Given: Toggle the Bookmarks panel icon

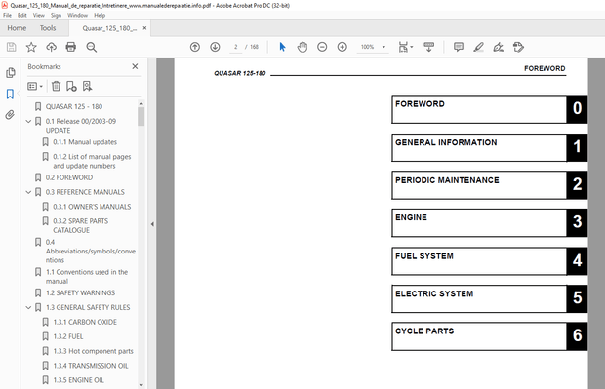Looking at the screenshot, I should click(x=10, y=94).
